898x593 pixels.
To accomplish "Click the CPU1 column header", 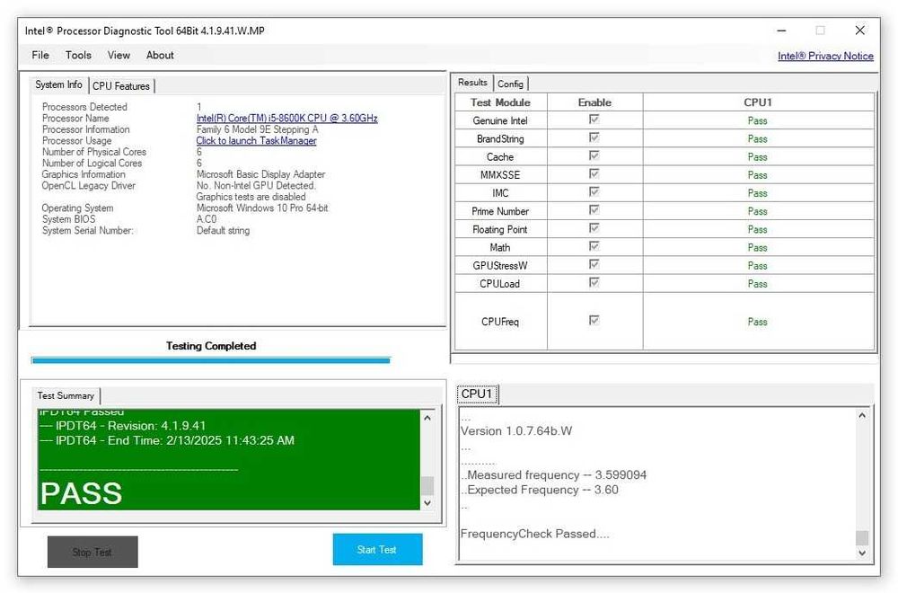I will [x=758, y=102].
